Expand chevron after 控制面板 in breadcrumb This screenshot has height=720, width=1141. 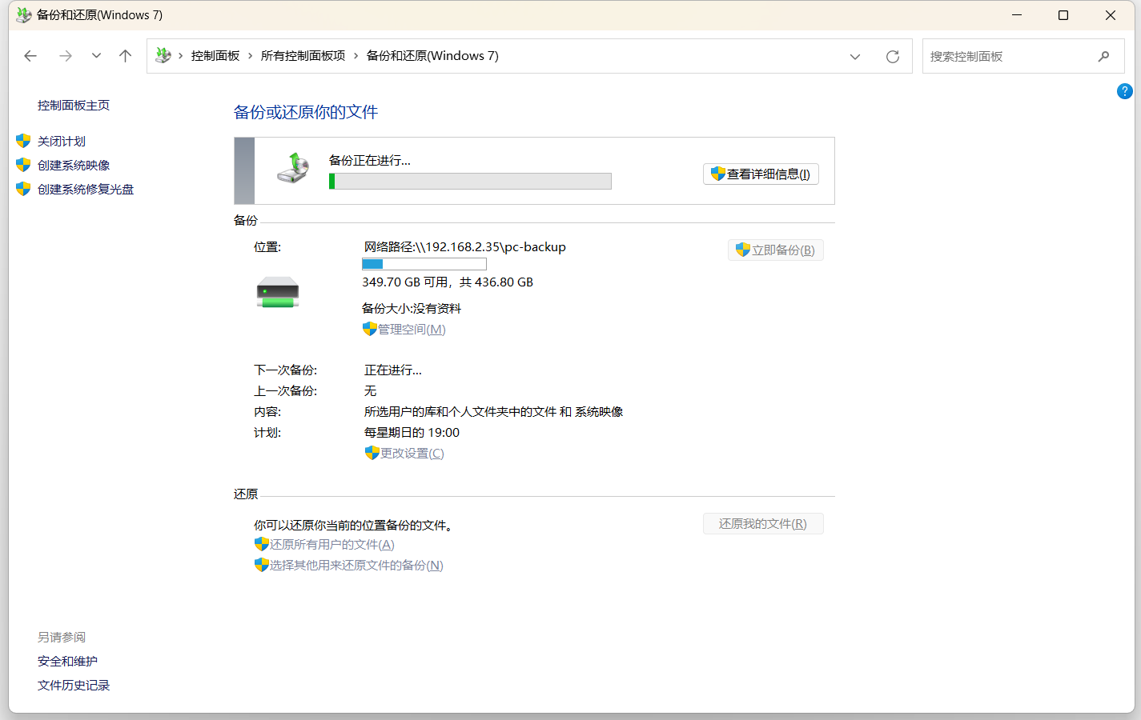251,56
